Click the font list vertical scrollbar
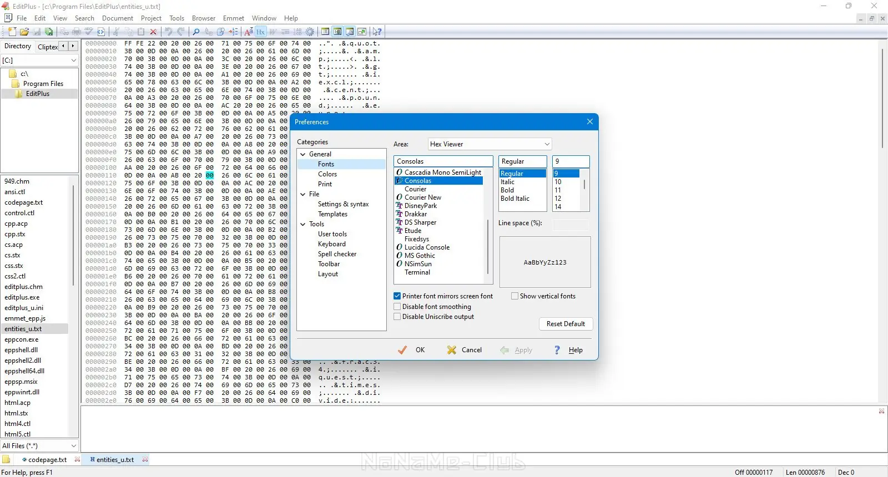The image size is (888, 477). coord(488,247)
